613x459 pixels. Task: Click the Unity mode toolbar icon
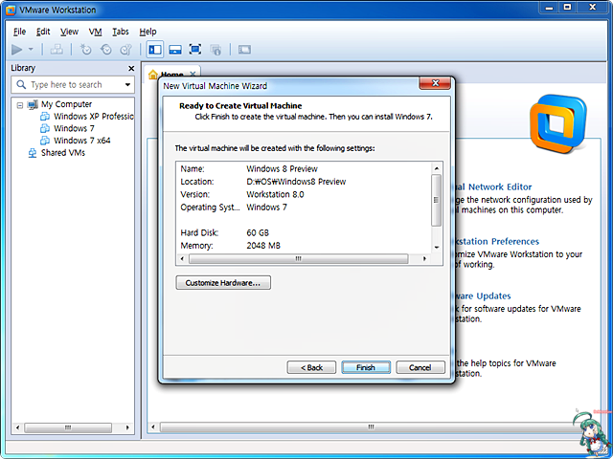(216, 50)
